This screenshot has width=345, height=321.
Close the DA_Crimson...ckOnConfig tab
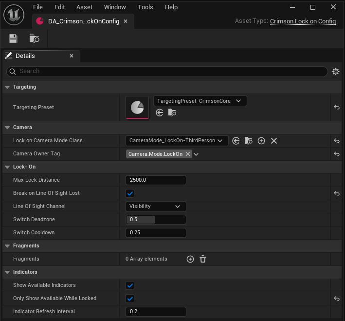[126, 21]
